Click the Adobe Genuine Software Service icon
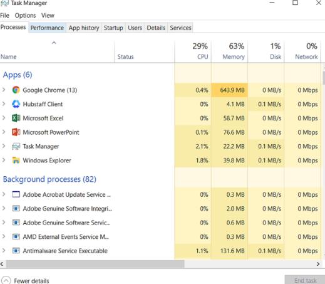 click(x=16, y=223)
